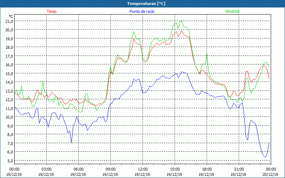Viewport: 285px width, 178px height.
Task: Click the '13,0' y-axis value
Action: coord(10,91)
